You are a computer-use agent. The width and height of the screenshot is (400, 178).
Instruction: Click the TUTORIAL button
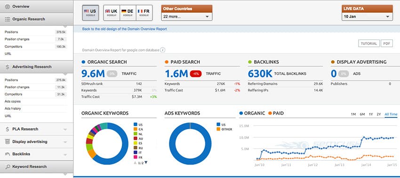click(x=369, y=43)
